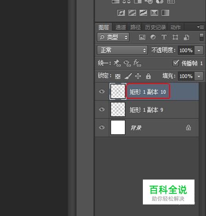The width and height of the screenshot is (206, 216).
Task: Add an Invert adjustment layer
Action: click(x=121, y=12)
